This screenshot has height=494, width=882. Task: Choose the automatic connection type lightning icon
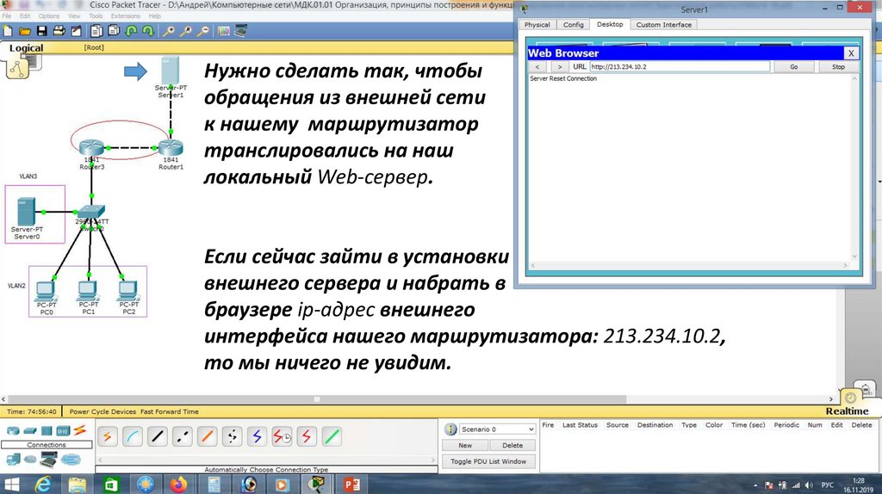tap(108, 436)
